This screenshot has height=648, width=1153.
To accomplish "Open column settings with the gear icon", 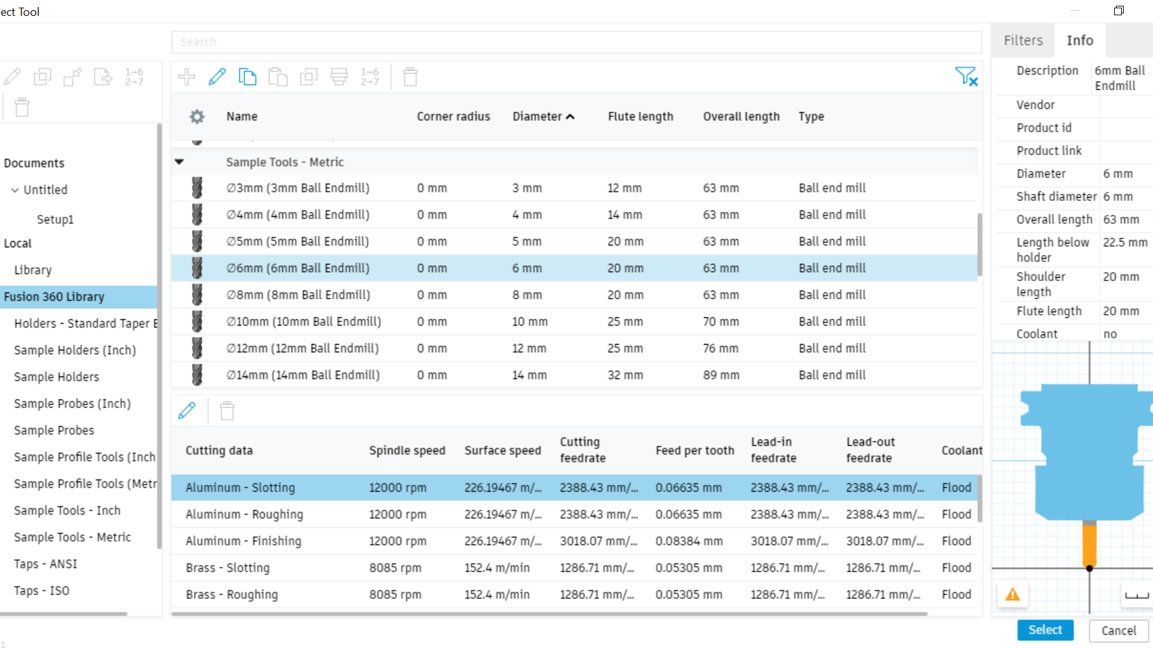I will (197, 116).
